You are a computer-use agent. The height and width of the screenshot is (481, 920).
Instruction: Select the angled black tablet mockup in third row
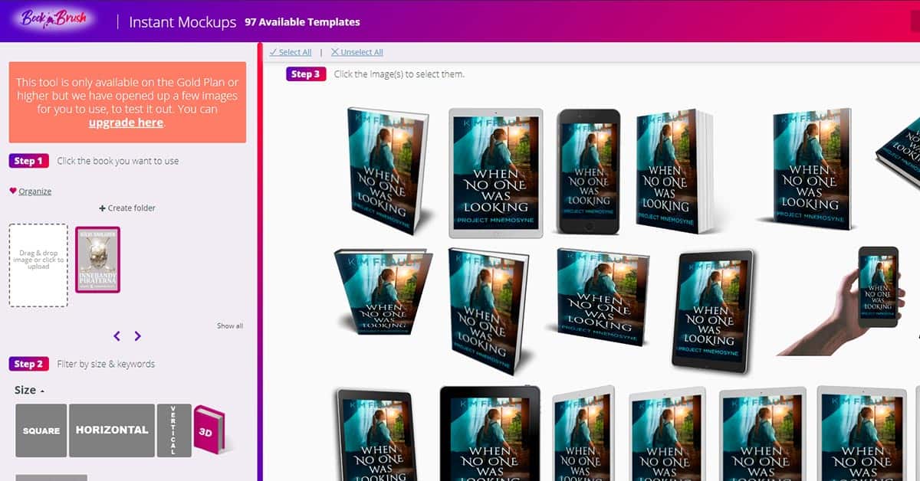pos(376,434)
